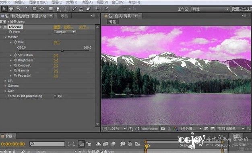Toggle motion blur enable icon in timeline

pyautogui.click(x=113, y=144)
